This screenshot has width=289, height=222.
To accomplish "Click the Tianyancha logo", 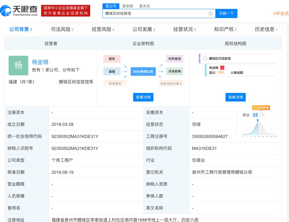I will [x=19, y=11].
